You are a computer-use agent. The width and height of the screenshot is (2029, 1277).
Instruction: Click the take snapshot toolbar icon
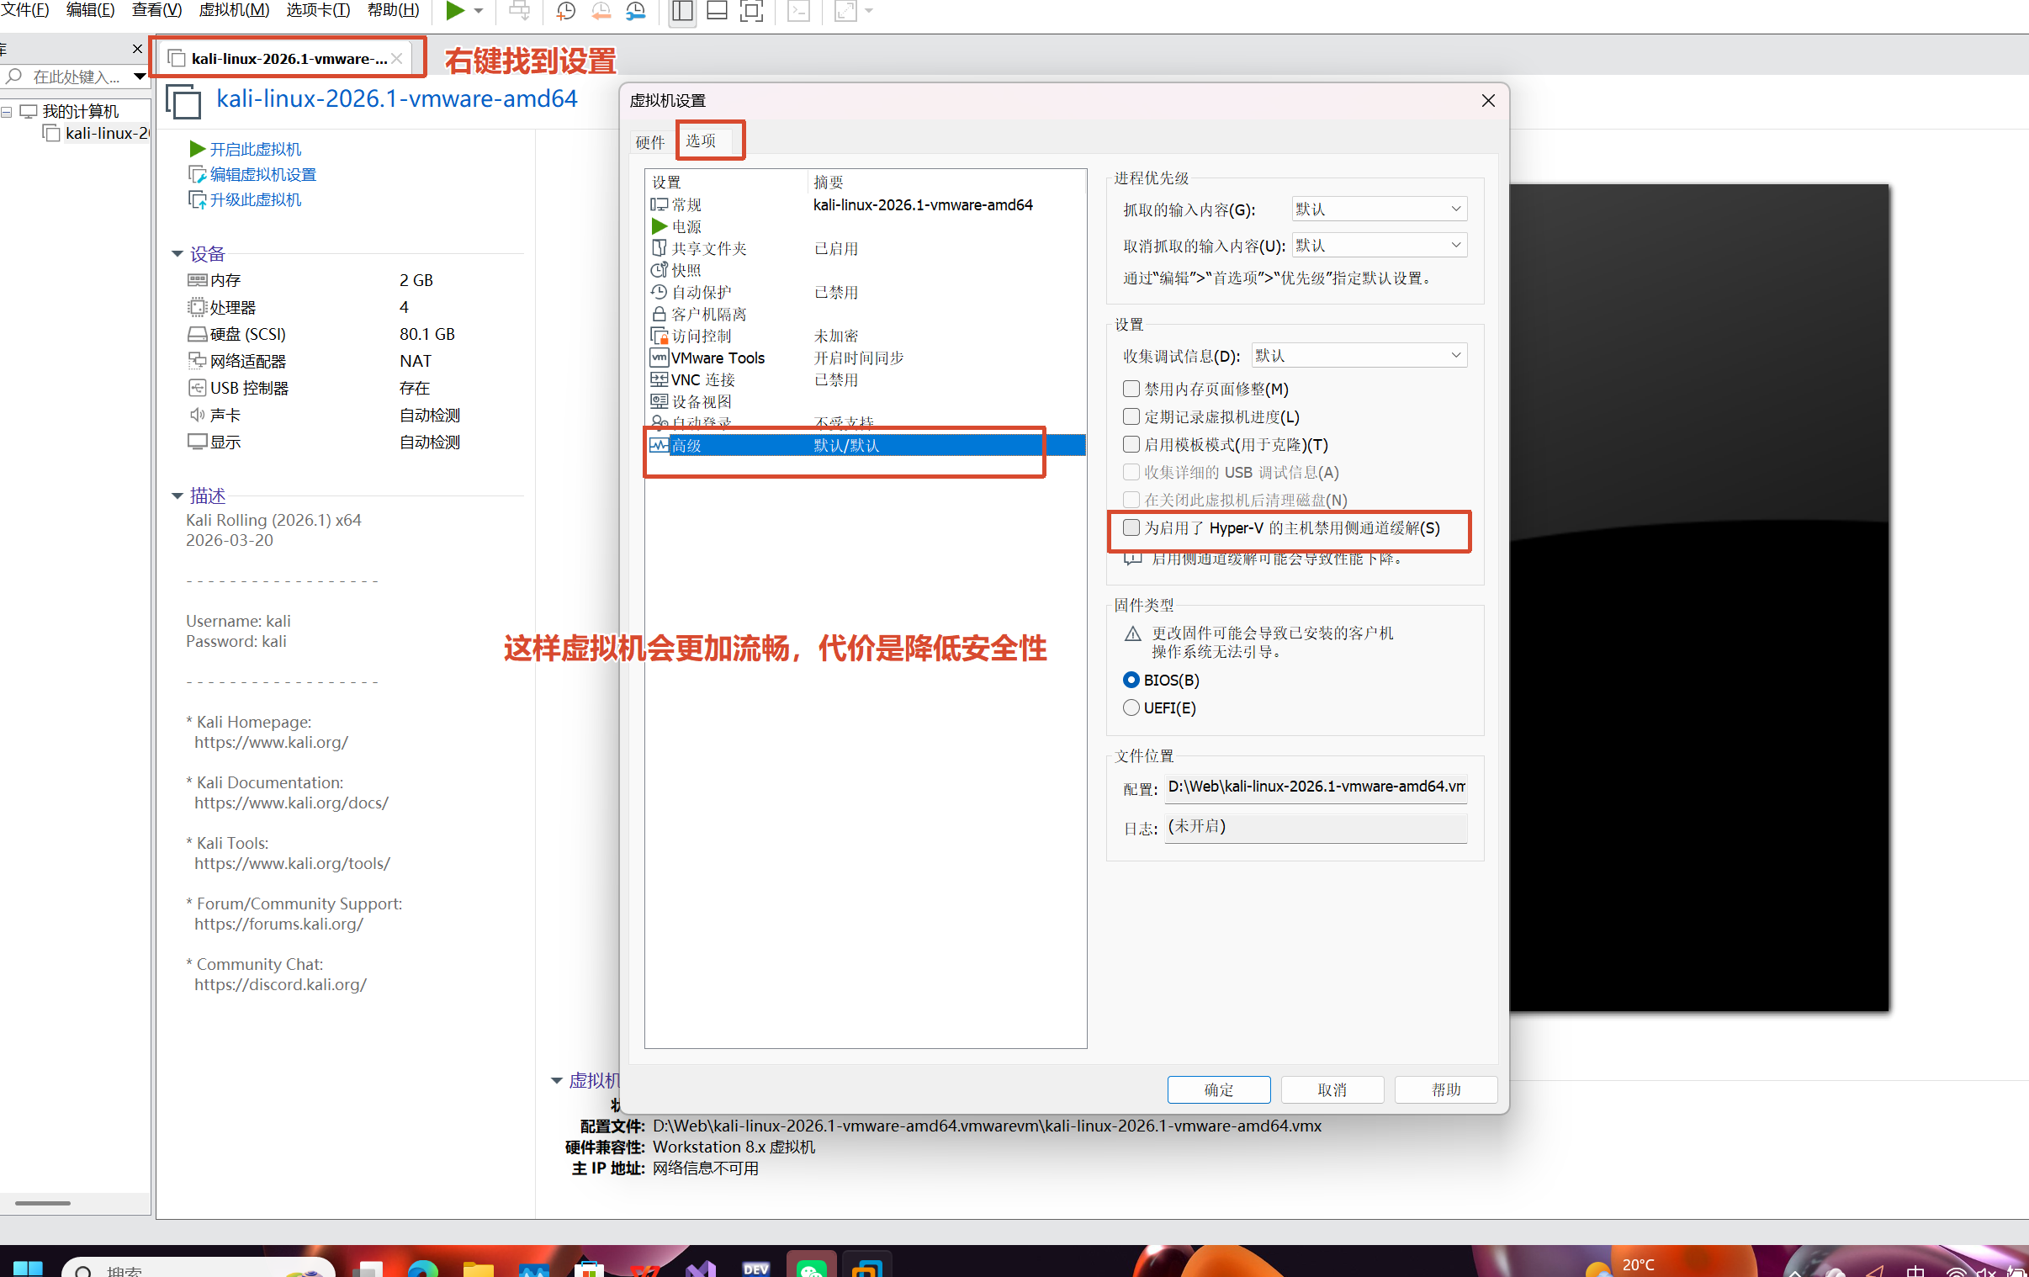coord(566,10)
